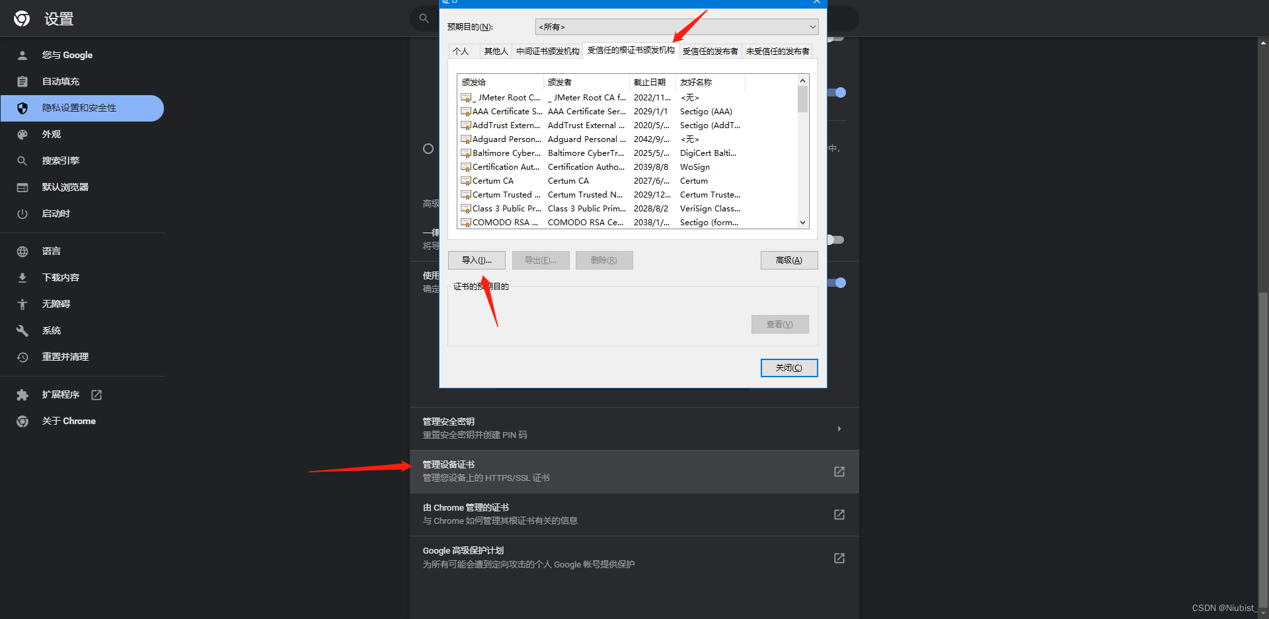This screenshot has width=1269, height=619.
Task: Switch to the 其他人 tab
Action: 496,52
